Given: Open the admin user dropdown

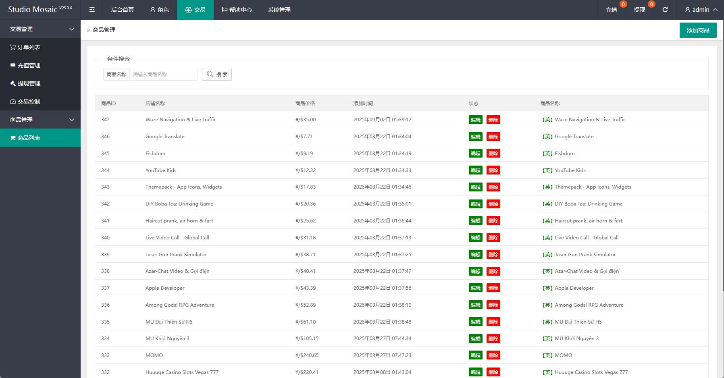Looking at the screenshot, I should [x=701, y=10].
